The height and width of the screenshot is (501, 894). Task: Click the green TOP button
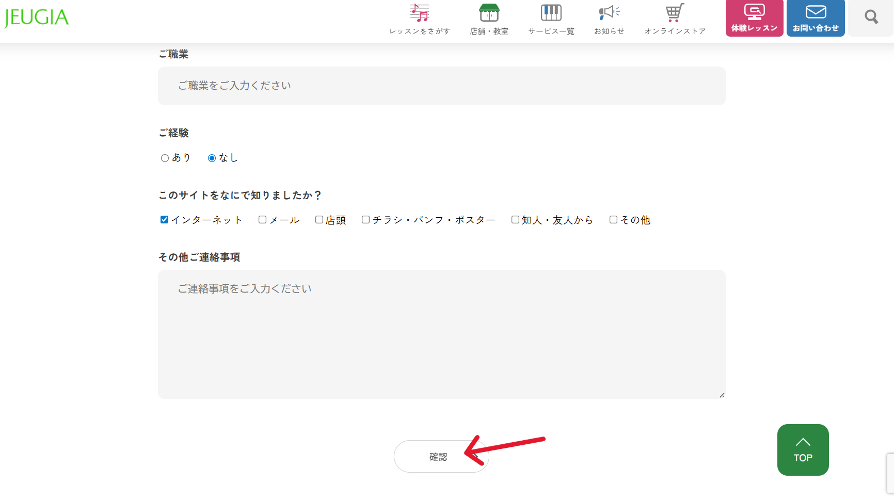803,450
